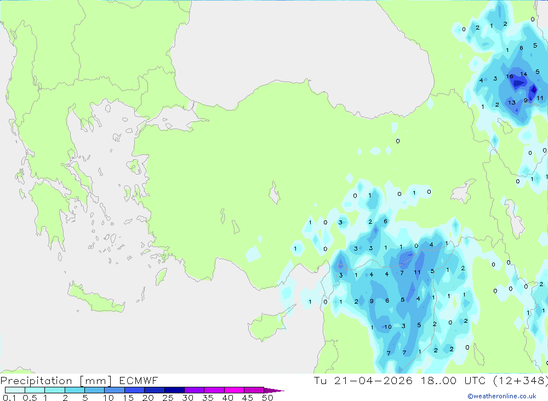Screen dimensions: 548x401
Task: Click the '18..00 UTC' forecast time
Action: pos(453,380)
